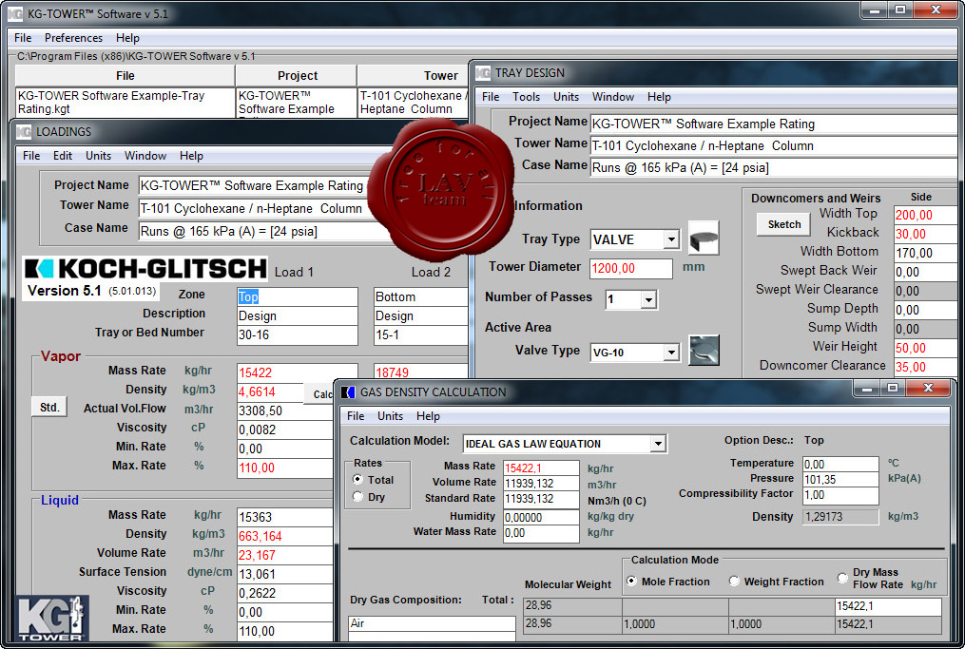Click the Sketch button in Downcomers and Weirs
Screen dimensions: 965x649
click(784, 224)
